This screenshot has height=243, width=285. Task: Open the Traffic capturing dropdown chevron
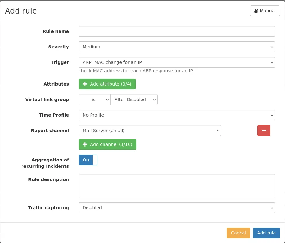coord(272,208)
